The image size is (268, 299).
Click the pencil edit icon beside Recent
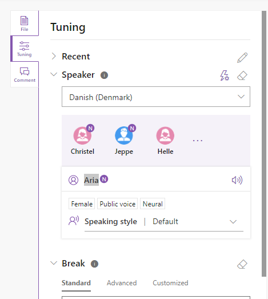(242, 57)
